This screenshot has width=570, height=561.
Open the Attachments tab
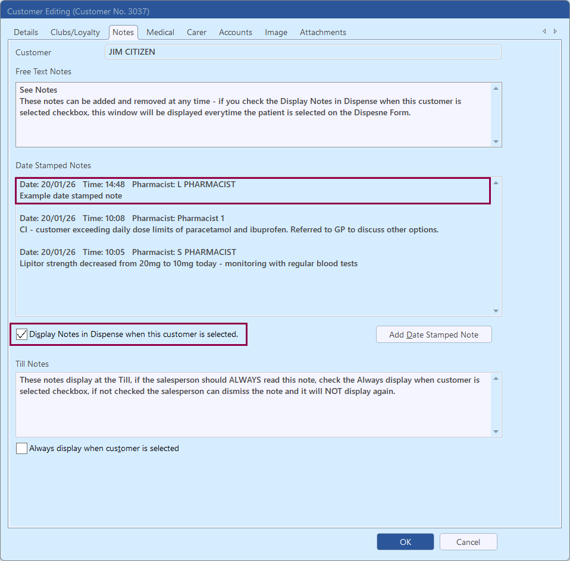(x=322, y=33)
